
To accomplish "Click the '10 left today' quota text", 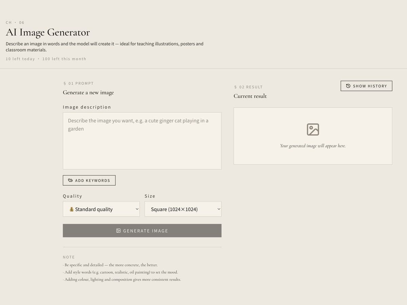I will click(20, 59).
